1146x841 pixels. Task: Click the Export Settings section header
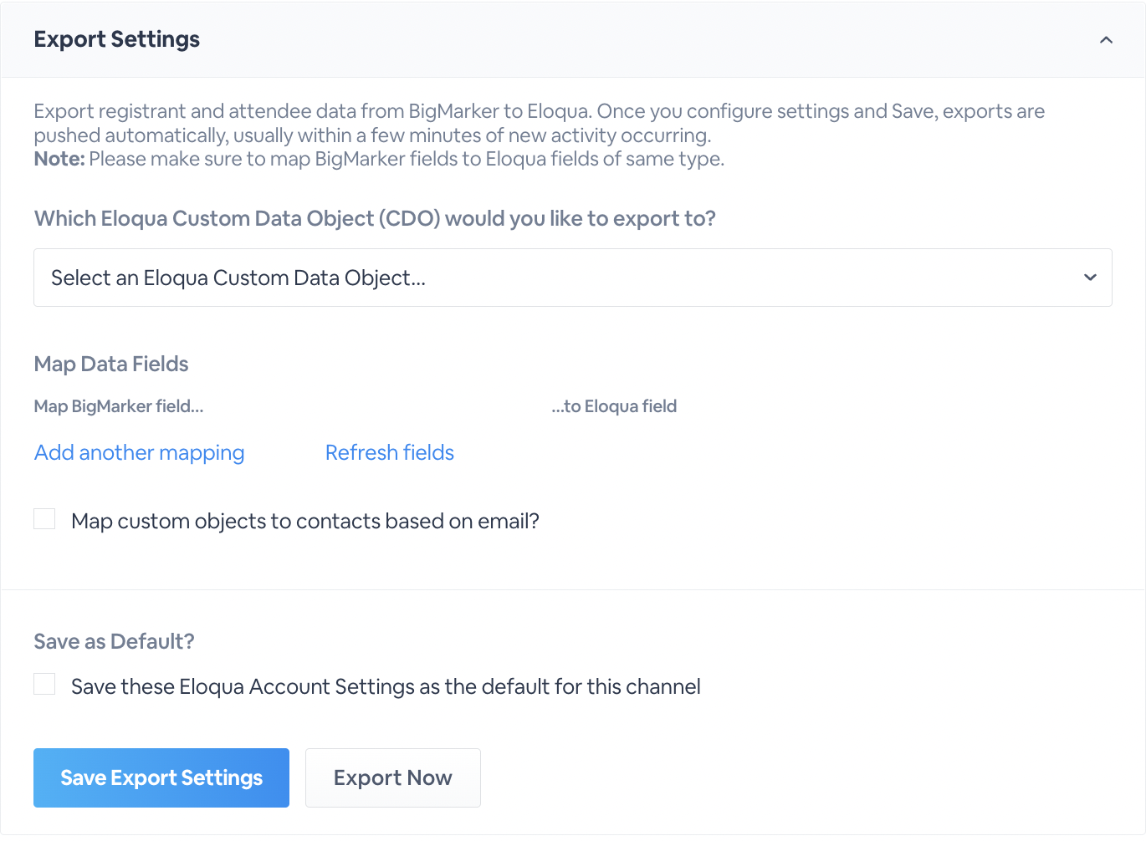tap(116, 39)
